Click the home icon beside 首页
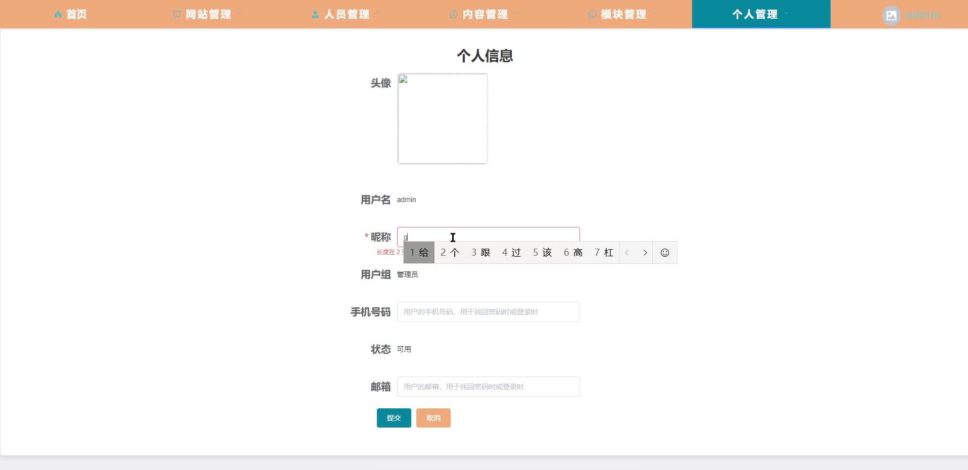968x470 pixels. pyautogui.click(x=58, y=15)
